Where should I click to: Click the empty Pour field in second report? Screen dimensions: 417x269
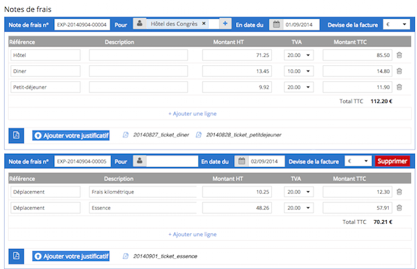tap(172, 162)
